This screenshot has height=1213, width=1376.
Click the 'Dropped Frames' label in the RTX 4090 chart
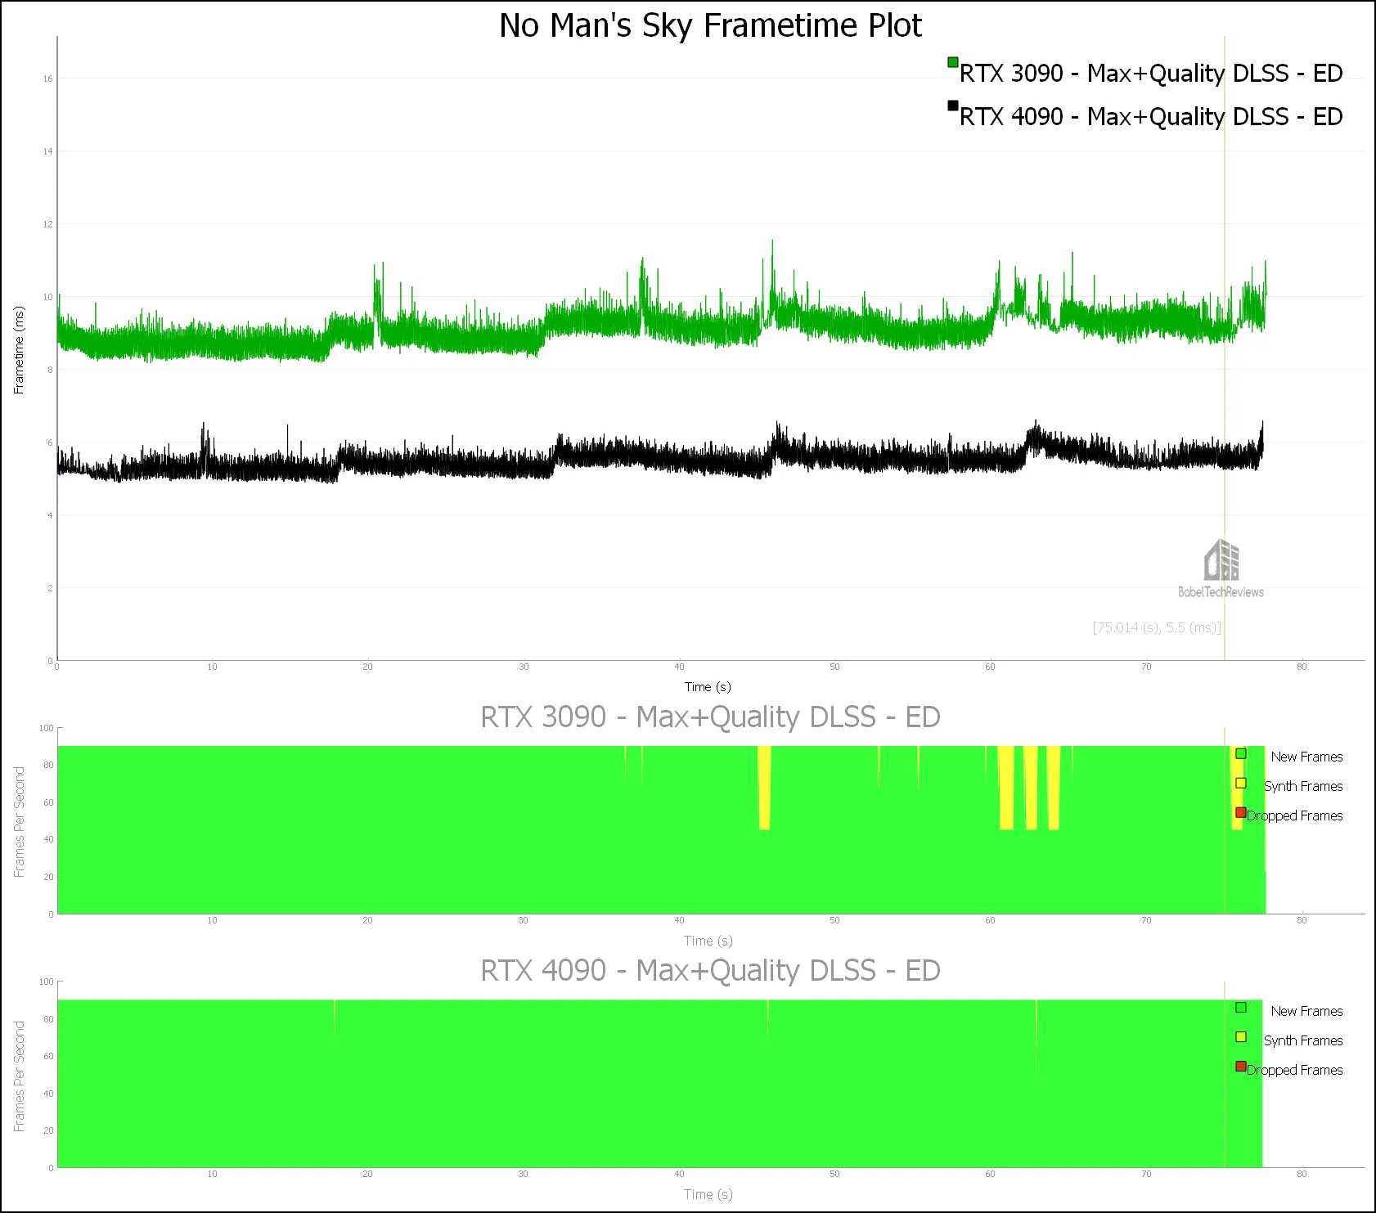[1295, 1071]
